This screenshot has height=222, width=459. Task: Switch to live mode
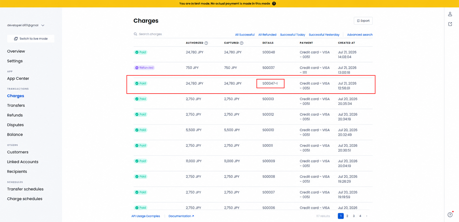coord(31,39)
